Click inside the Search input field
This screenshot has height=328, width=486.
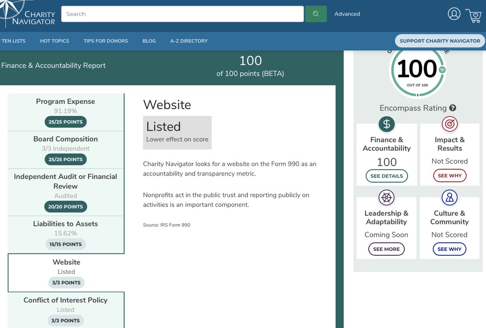[182, 14]
